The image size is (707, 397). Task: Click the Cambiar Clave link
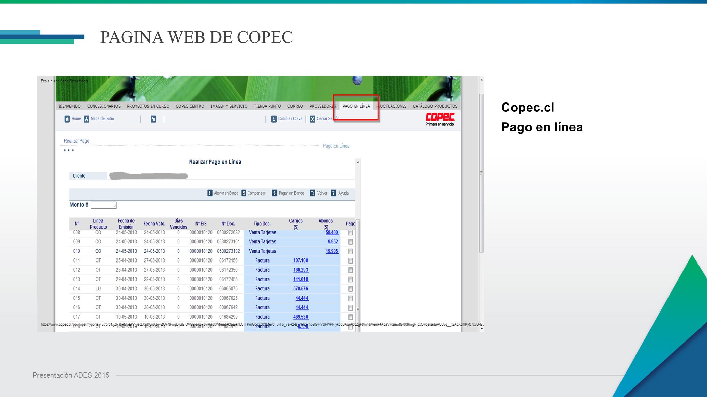(x=290, y=119)
